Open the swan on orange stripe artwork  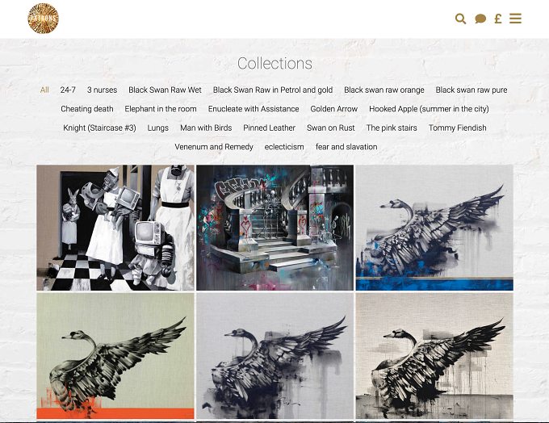click(115, 356)
